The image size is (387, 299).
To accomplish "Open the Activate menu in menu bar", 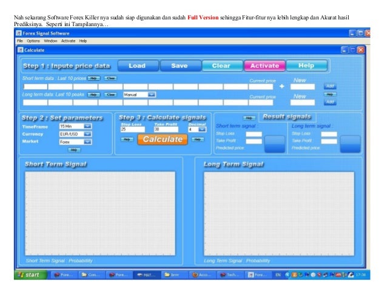I will [x=68, y=41].
